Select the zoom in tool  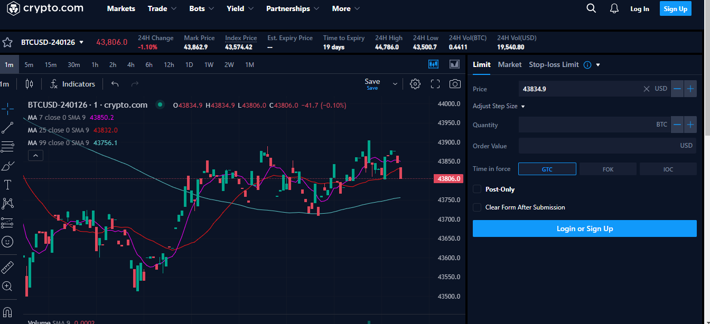(x=7, y=286)
